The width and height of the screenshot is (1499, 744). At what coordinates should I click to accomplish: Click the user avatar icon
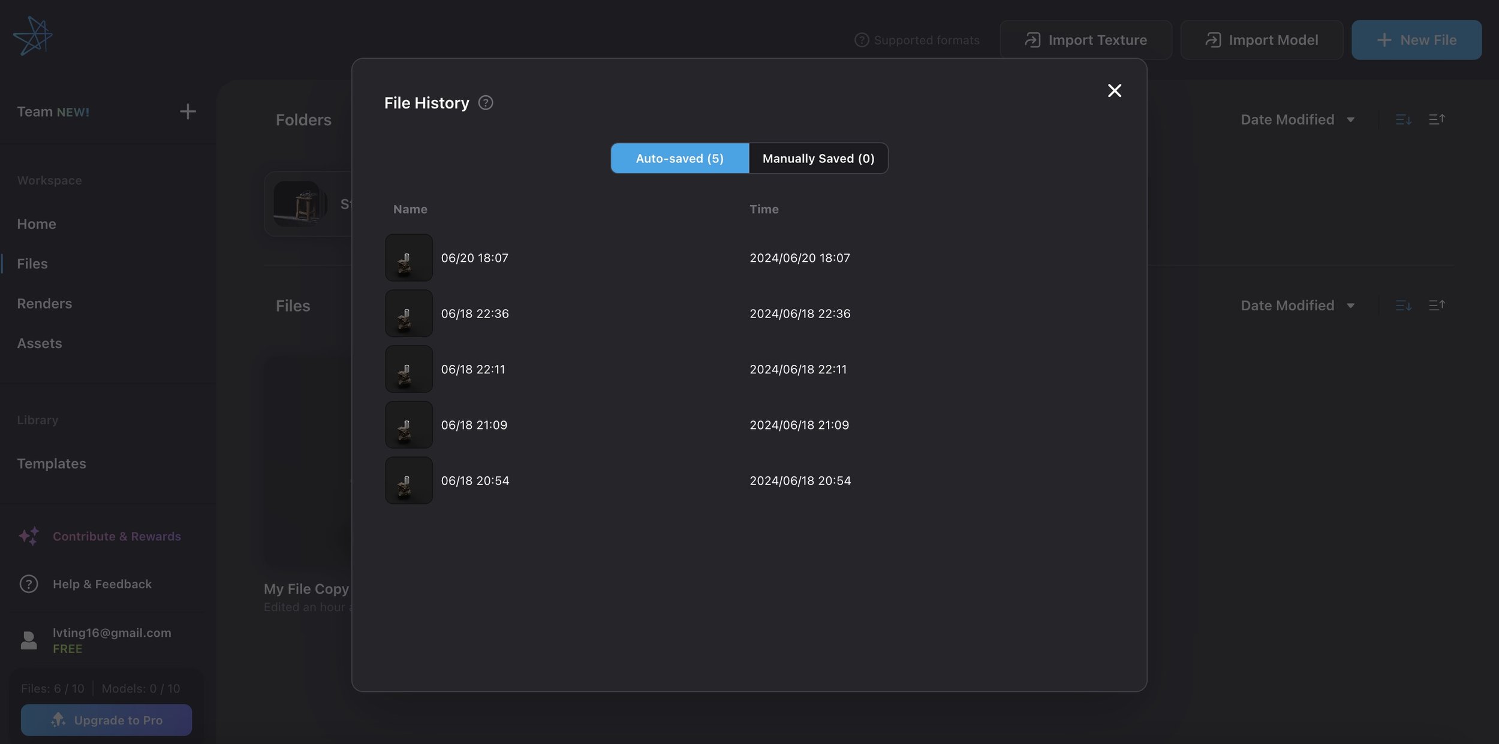tap(28, 640)
